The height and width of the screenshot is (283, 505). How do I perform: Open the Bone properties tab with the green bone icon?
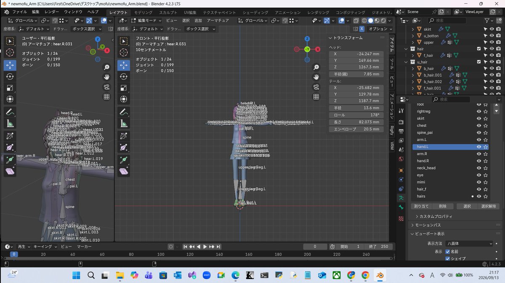[x=401, y=207]
